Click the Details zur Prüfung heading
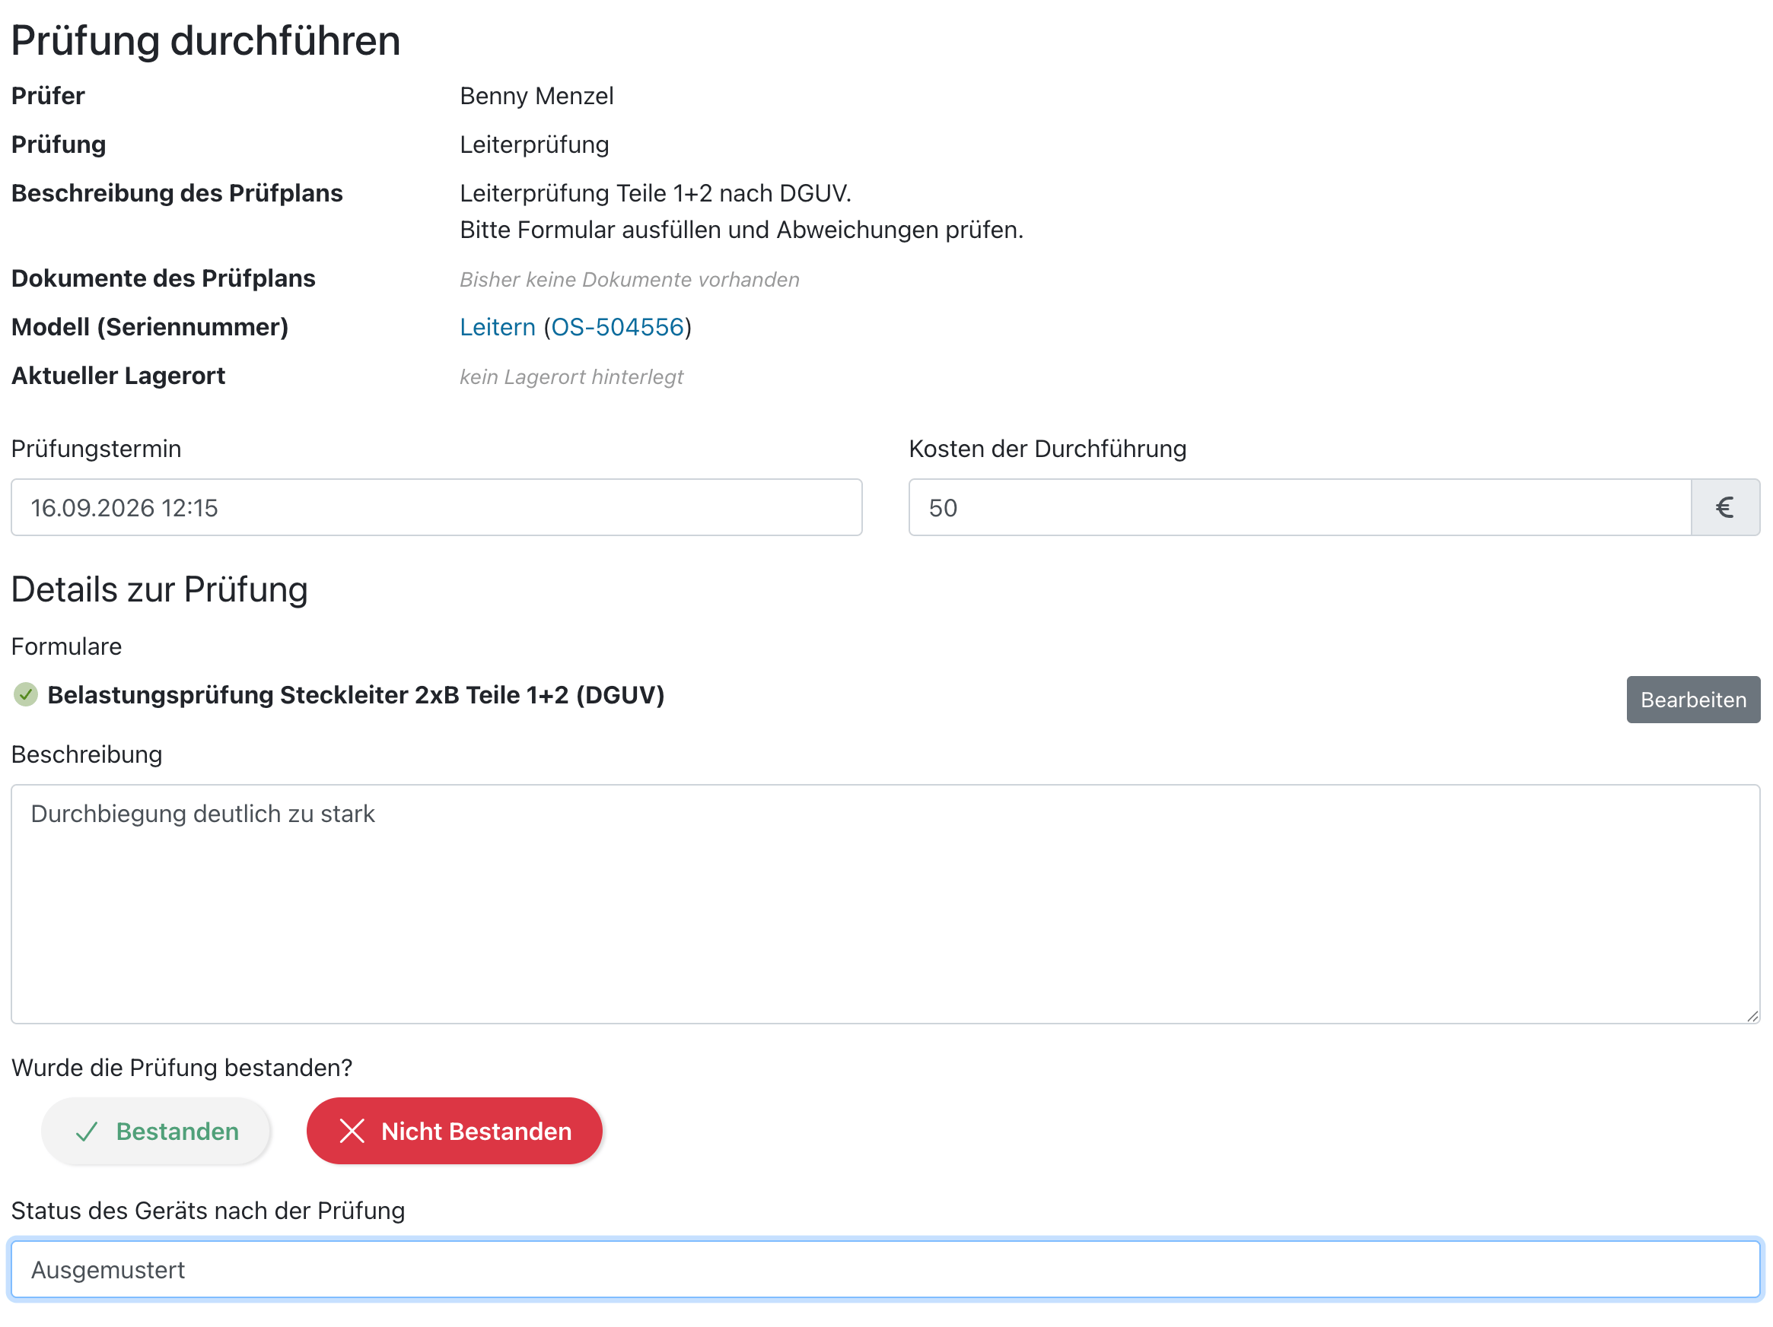The image size is (1773, 1327). click(160, 589)
